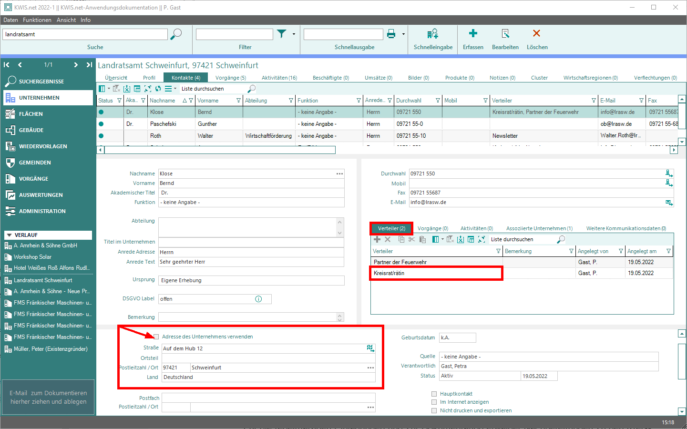
Task: Click phone dial icon beside Durchwahl field
Action: [x=669, y=174]
